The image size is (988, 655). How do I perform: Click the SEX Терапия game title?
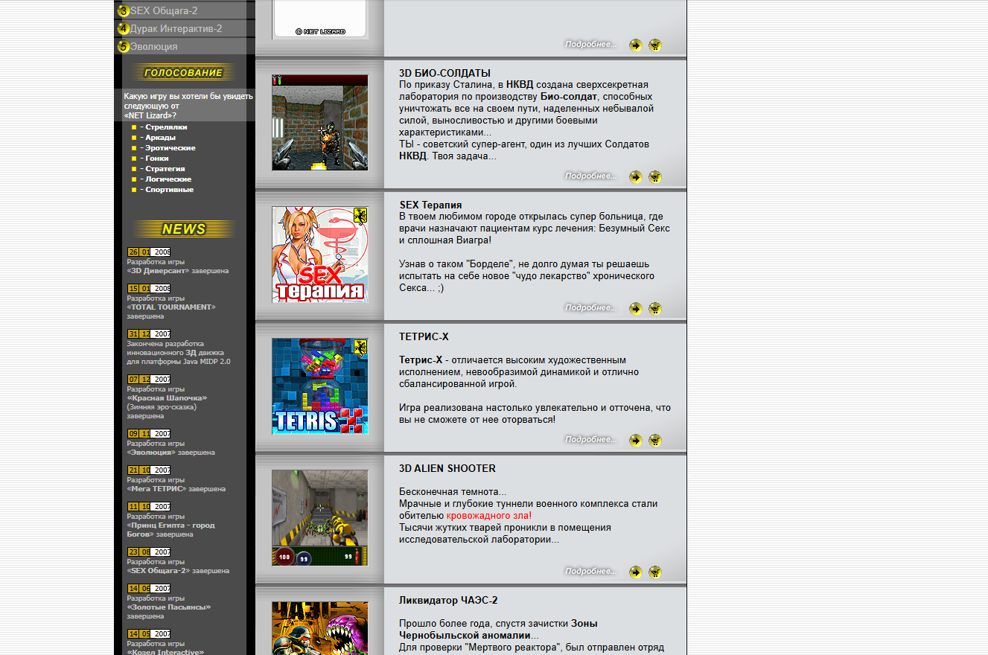(x=430, y=205)
